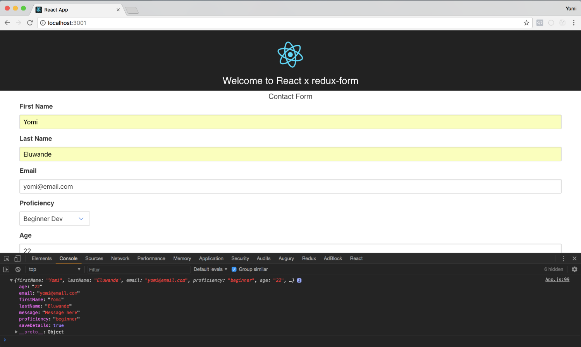Open the Sources tab
The image size is (581, 347).
click(94, 258)
